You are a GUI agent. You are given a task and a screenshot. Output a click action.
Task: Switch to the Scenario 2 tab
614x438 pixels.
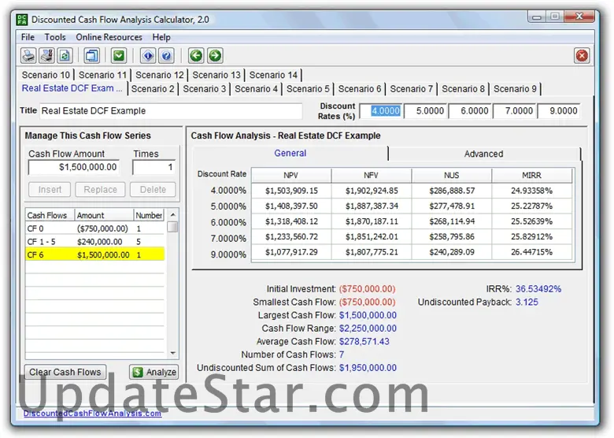pyautogui.click(x=153, y=89)
